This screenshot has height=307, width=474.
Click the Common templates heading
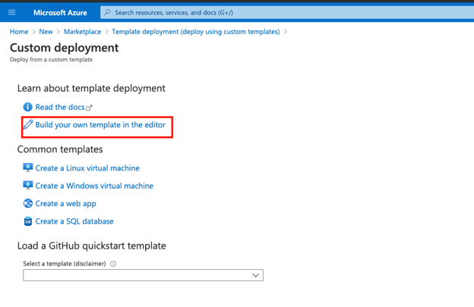(60, 149)
